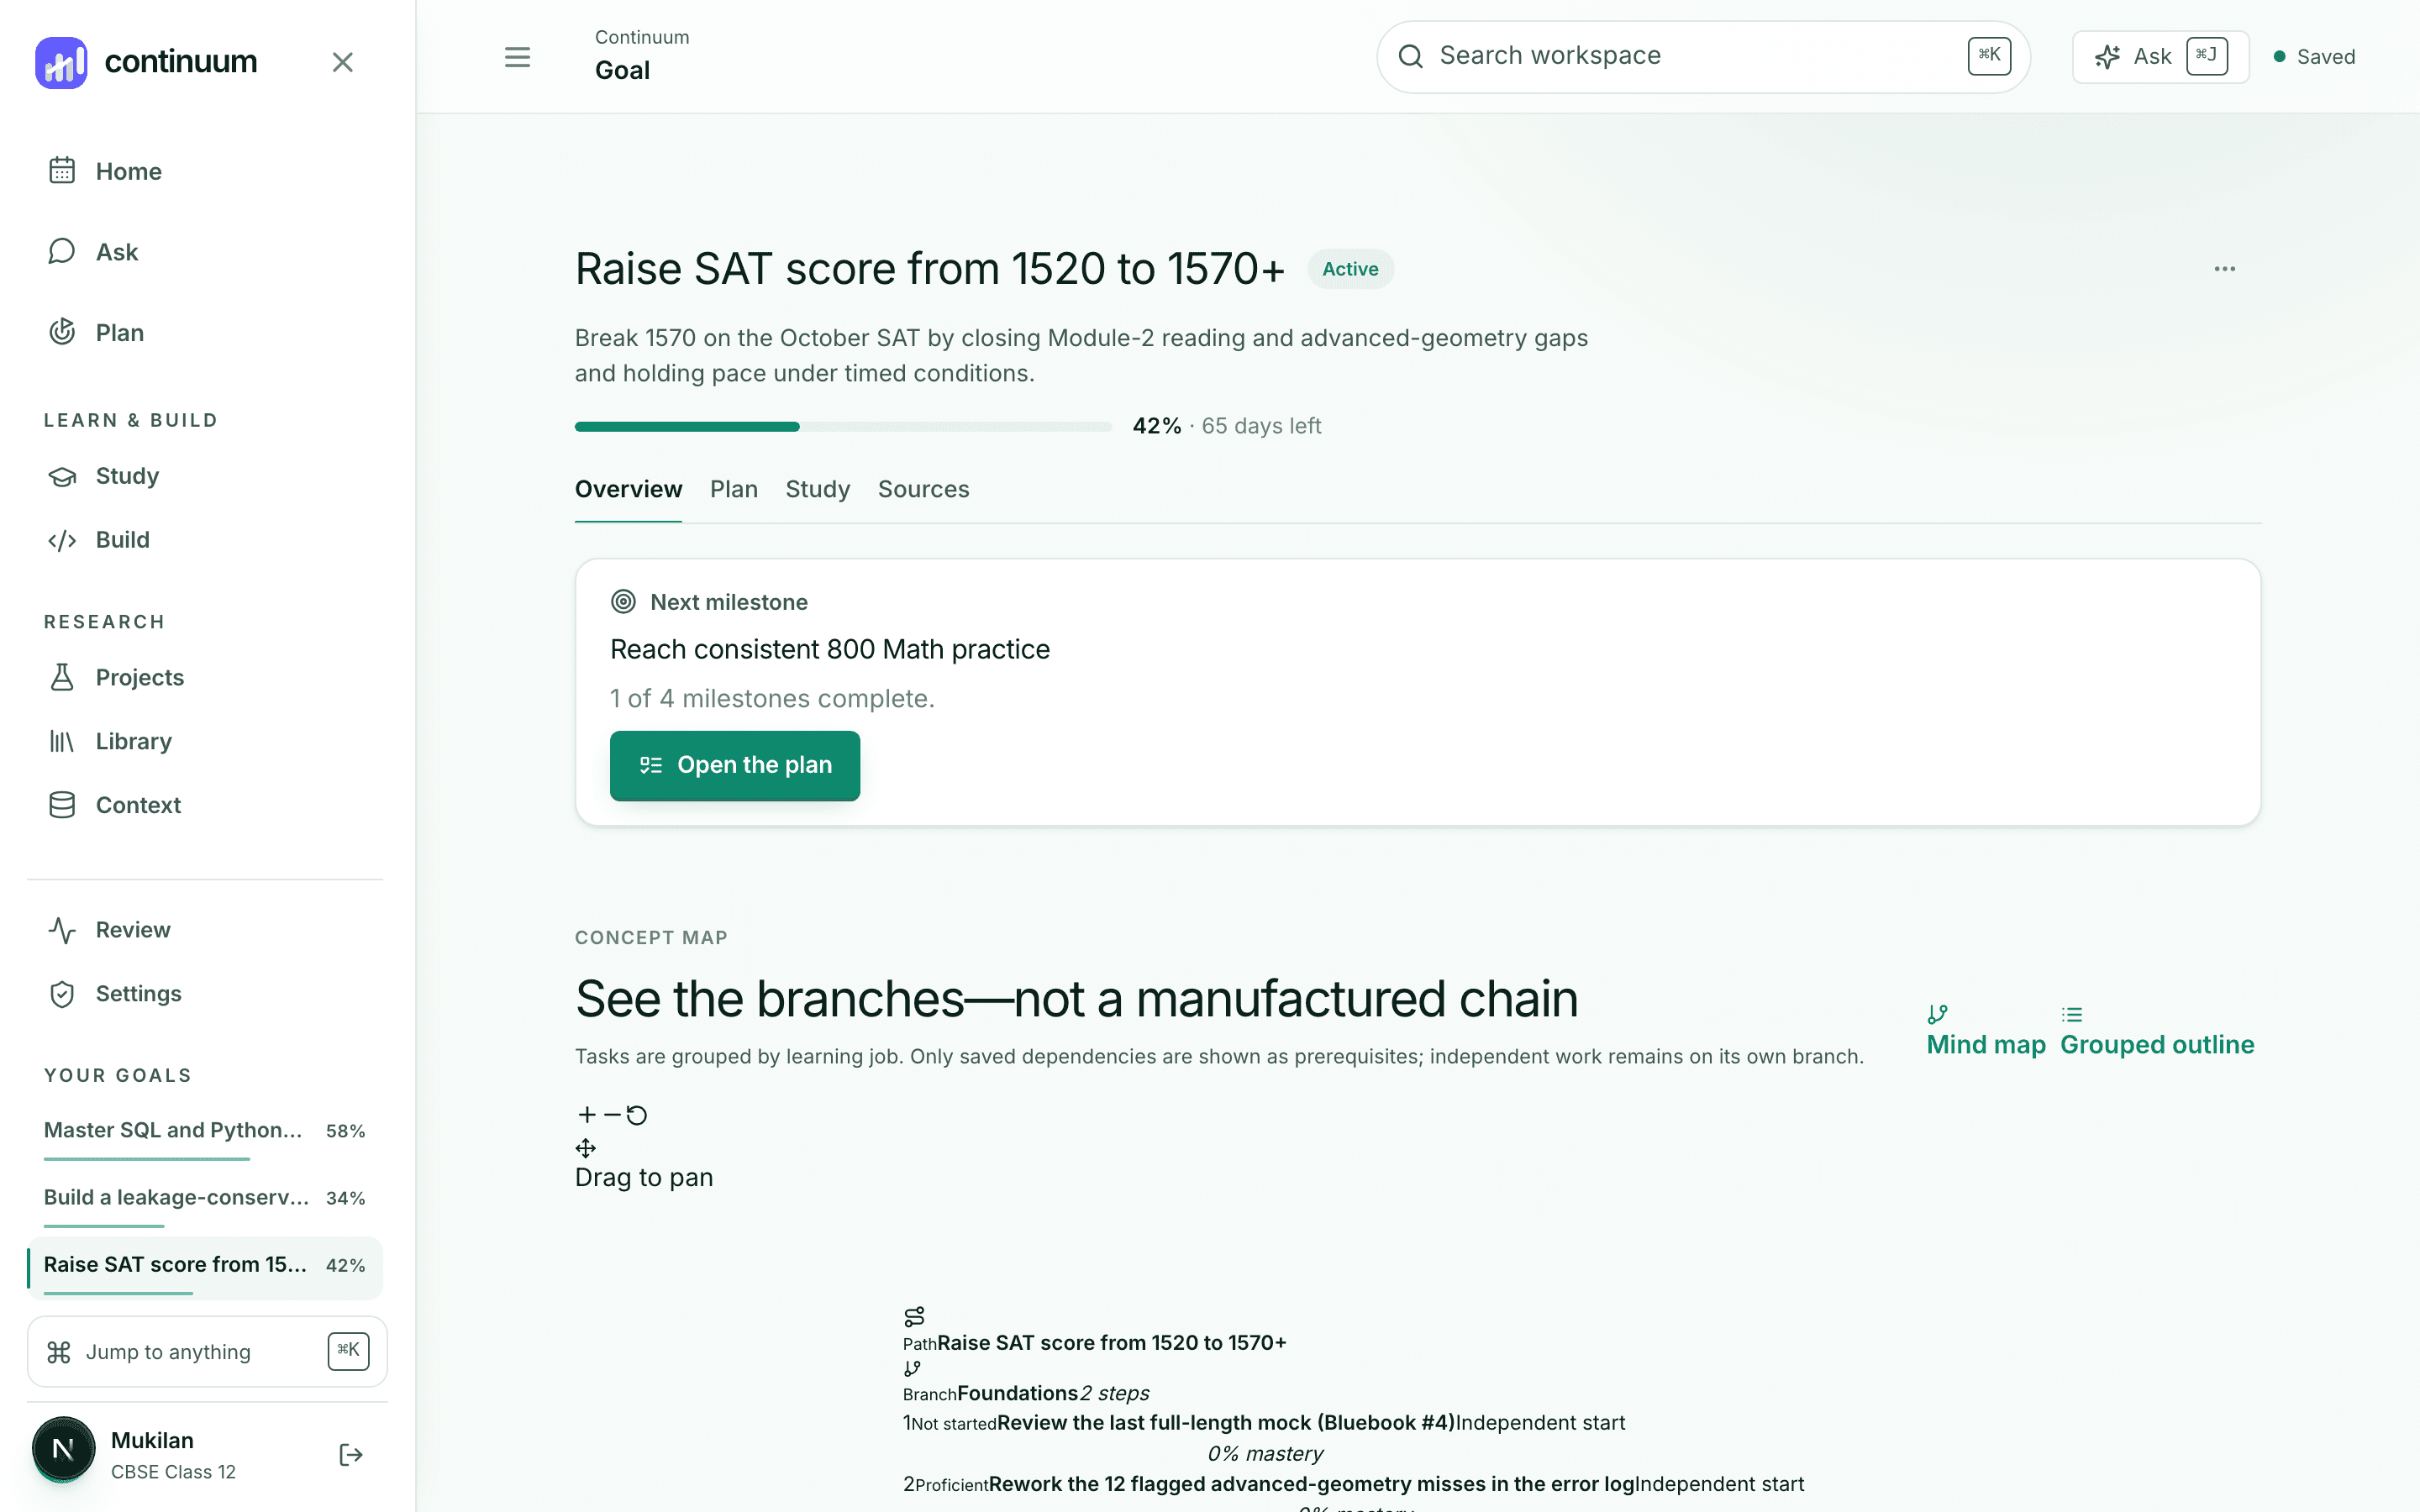Select the Plan tab of the goal

(x=734, y=489)
